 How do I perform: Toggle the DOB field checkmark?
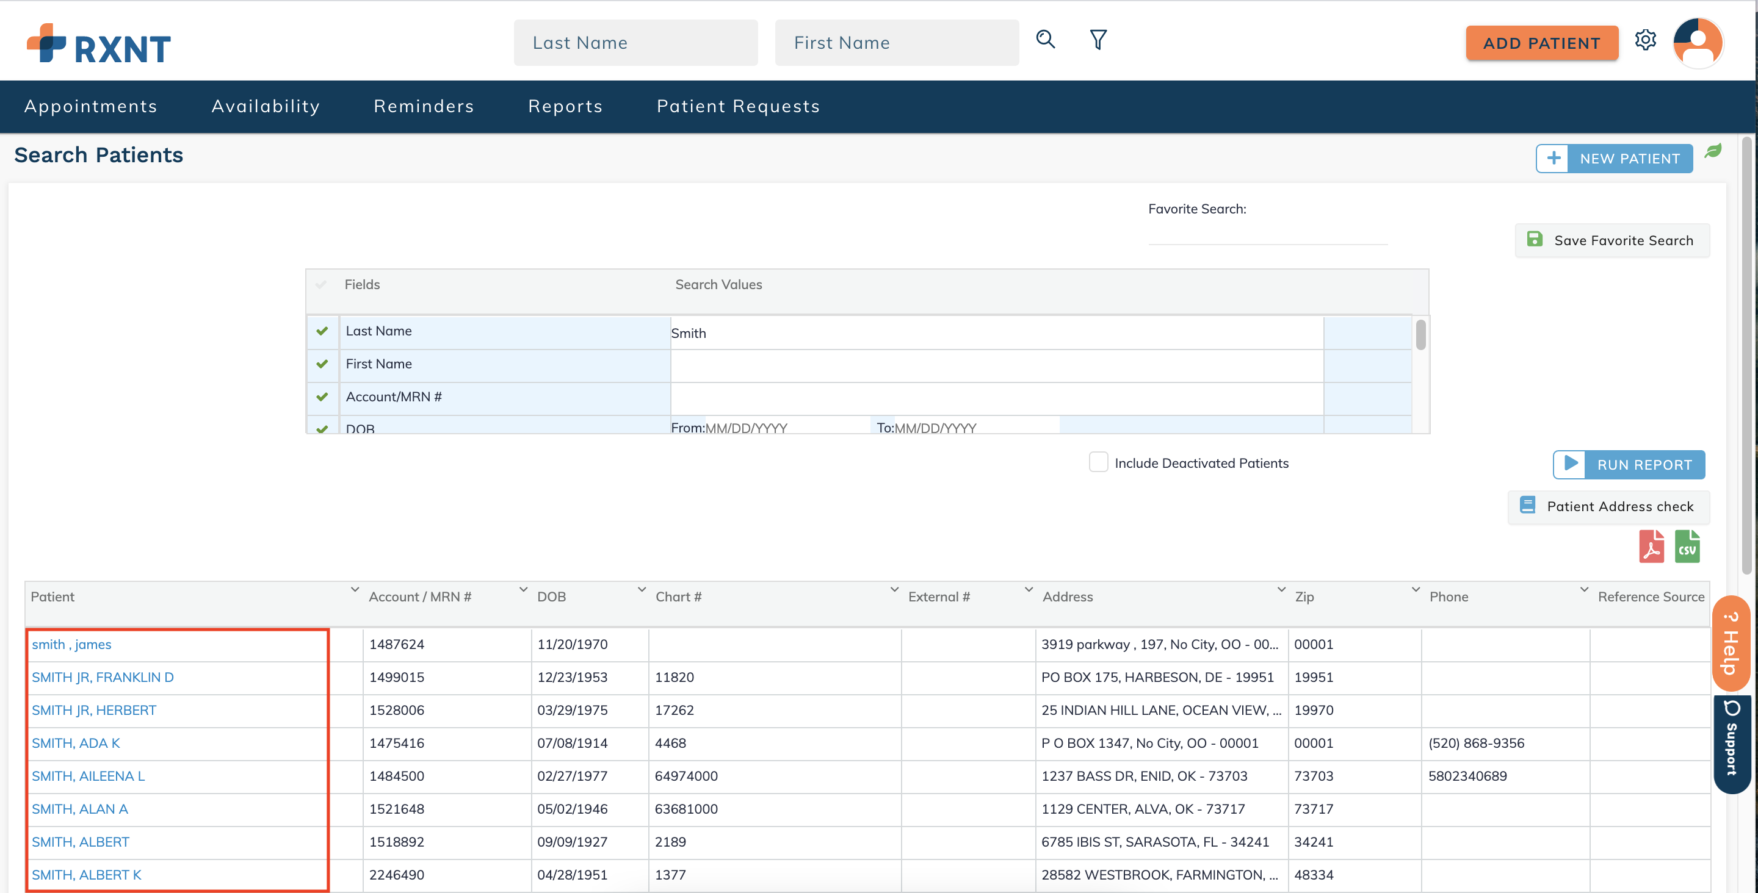[x=322, y=428]
